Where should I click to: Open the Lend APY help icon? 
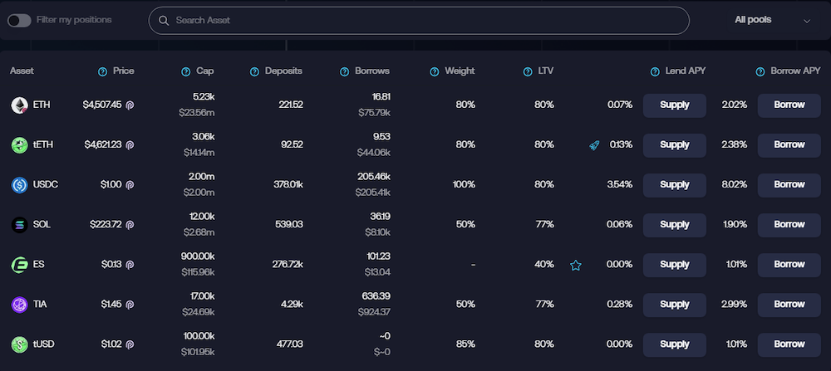tap(655, 71)
